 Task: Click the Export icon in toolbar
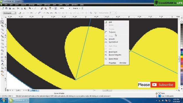click(x=46, y=8)
